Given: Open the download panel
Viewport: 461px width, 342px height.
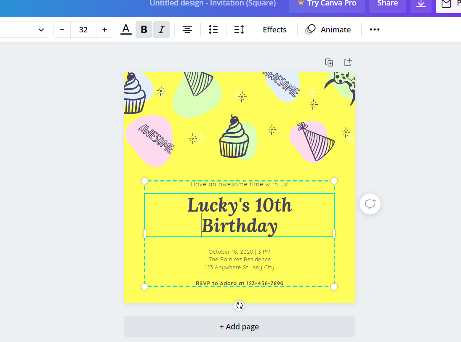Looking at the screenshot, I should pyautogui.click(x=421, y=4).
